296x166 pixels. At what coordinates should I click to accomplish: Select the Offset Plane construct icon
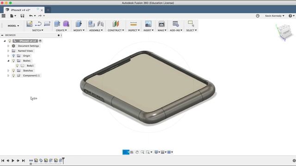tap(116, 24)
